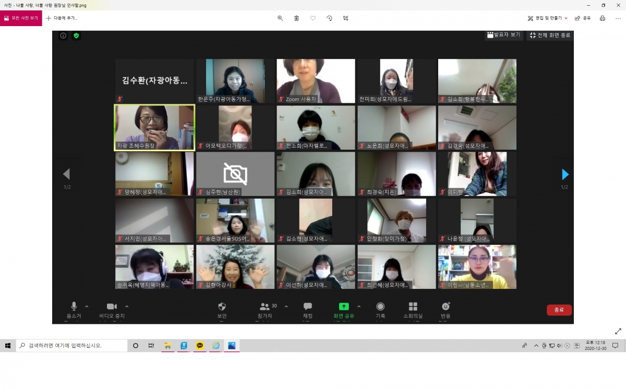Rotate the image with the rotate icon
The image size is (626, 388).
point(329,18)
